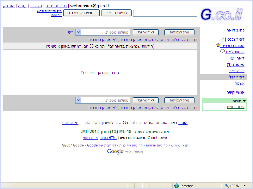
Task: Select דואר זבל spam folder
Action: coord(237,77)
